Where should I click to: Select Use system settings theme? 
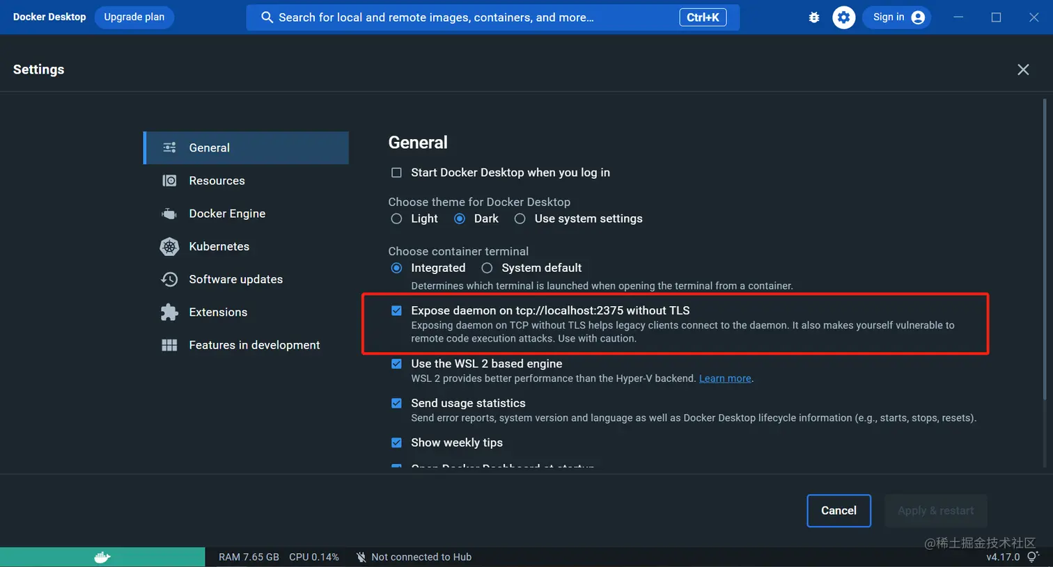pyautogui.click(x=520, y=219)
